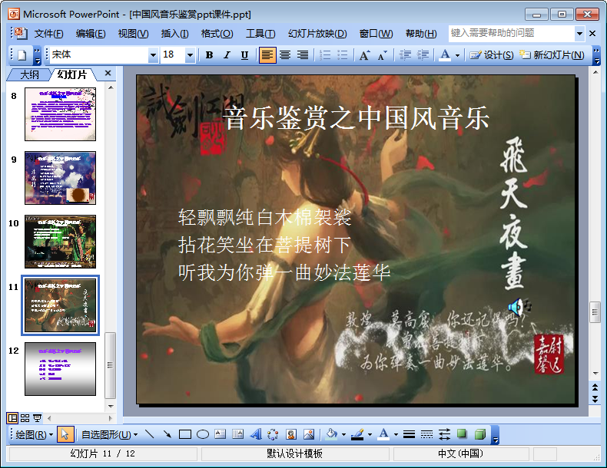Open the line color dropdown arrow

pos(370,435)
